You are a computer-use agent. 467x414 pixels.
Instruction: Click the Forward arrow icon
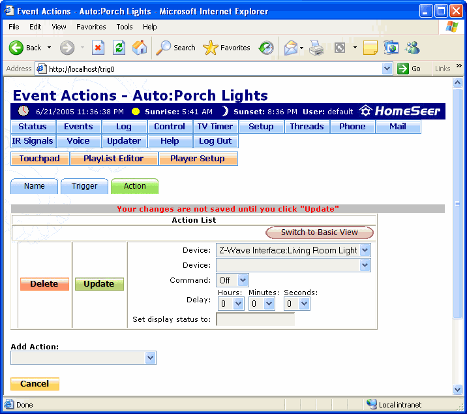click(x=67, y=48)
